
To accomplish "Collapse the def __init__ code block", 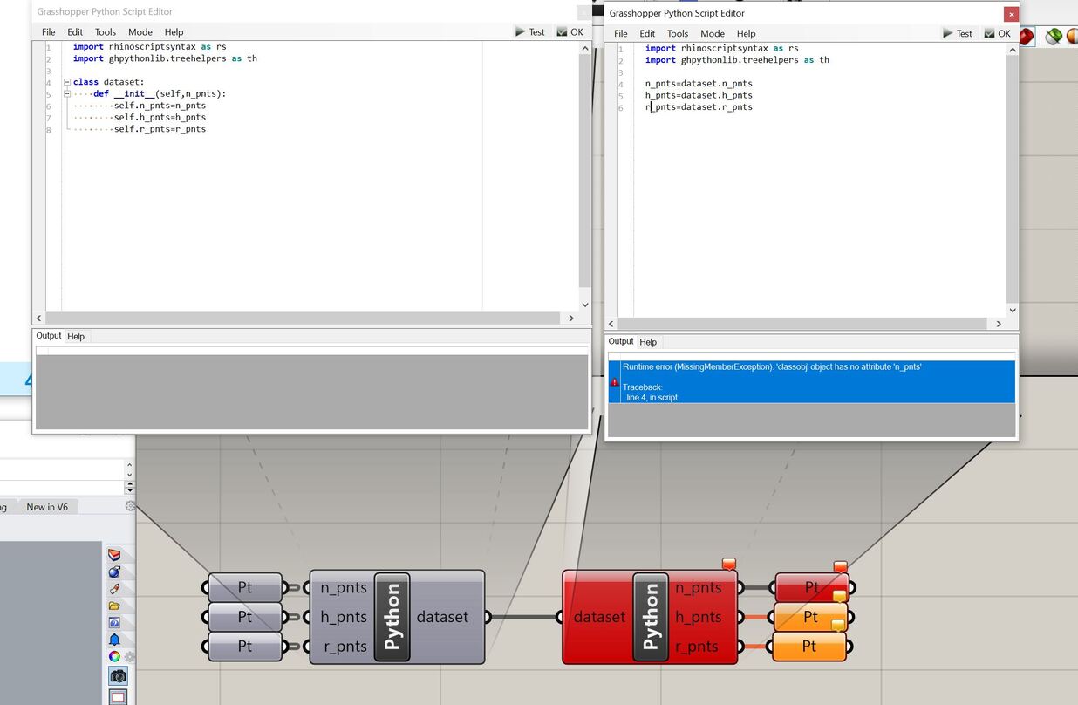I will 67,93.
